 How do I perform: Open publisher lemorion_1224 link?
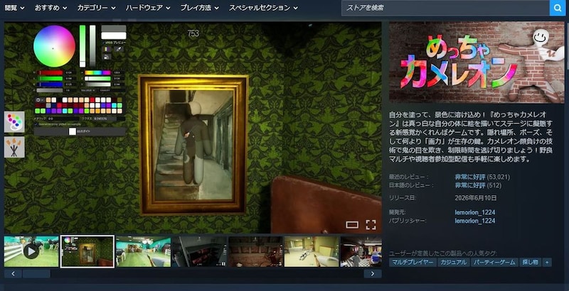[475, 221]
